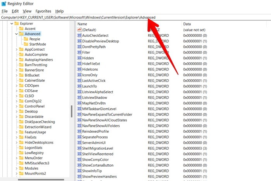Expand the CIDOpen key
The image size is (271, 181).
click(x=17, y=85)
